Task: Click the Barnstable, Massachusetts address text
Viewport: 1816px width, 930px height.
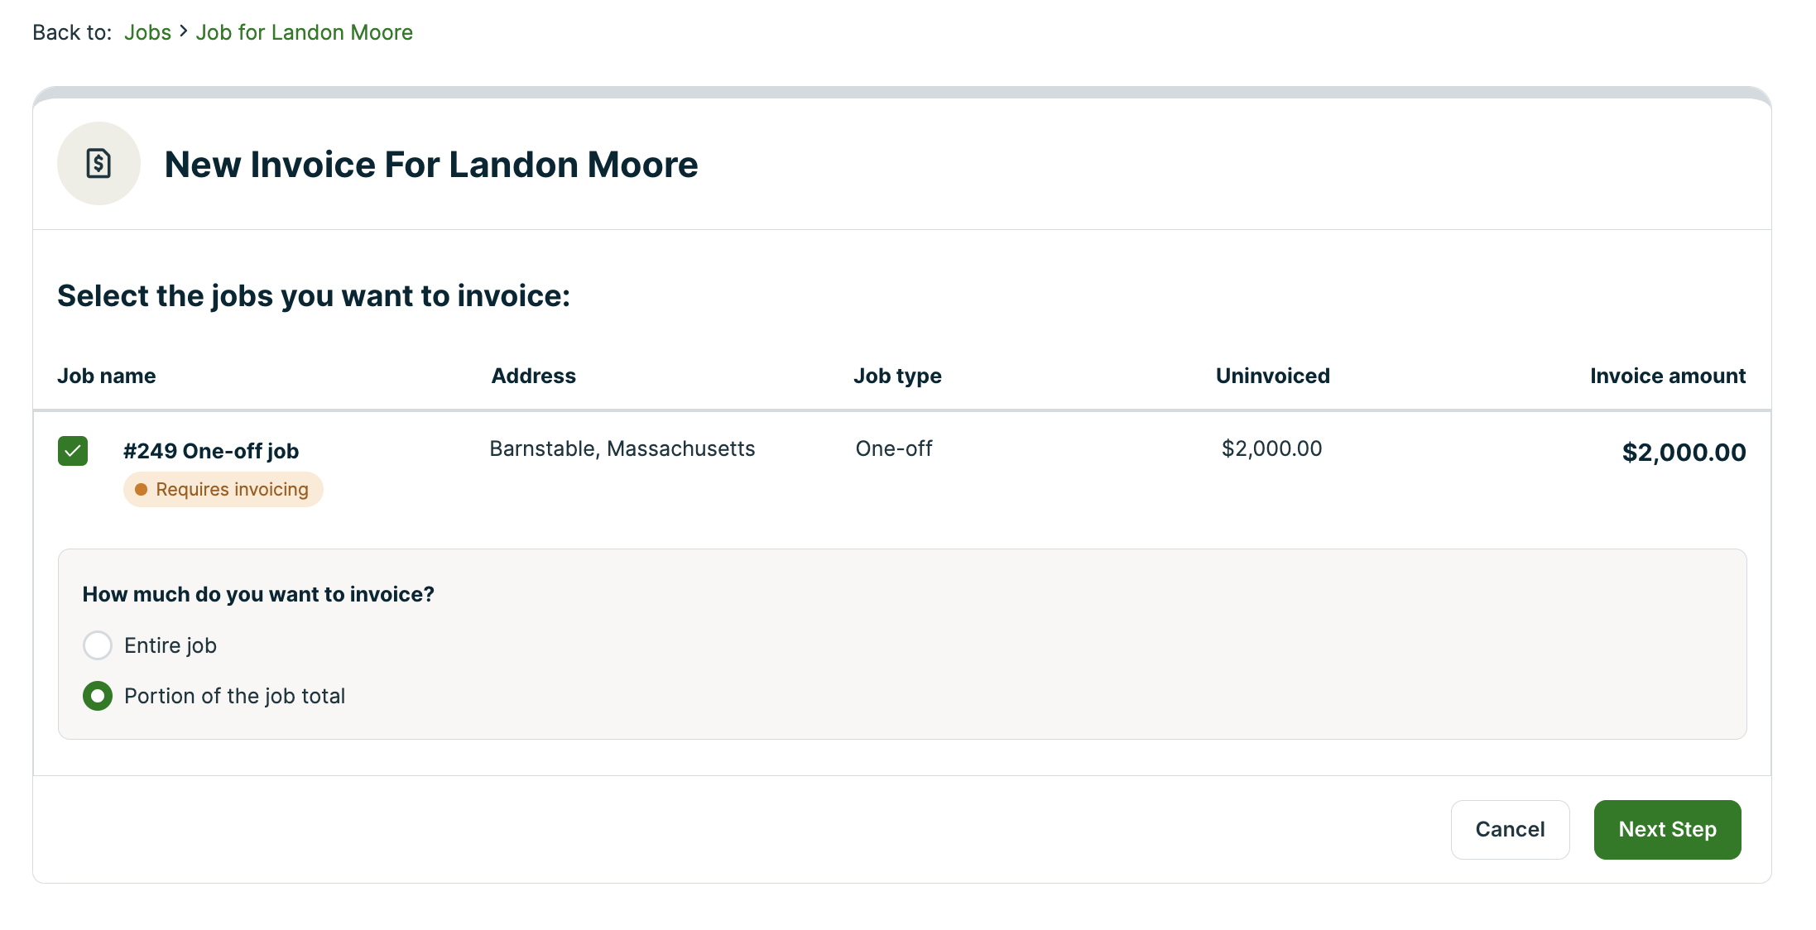Action: pos(622,448)
